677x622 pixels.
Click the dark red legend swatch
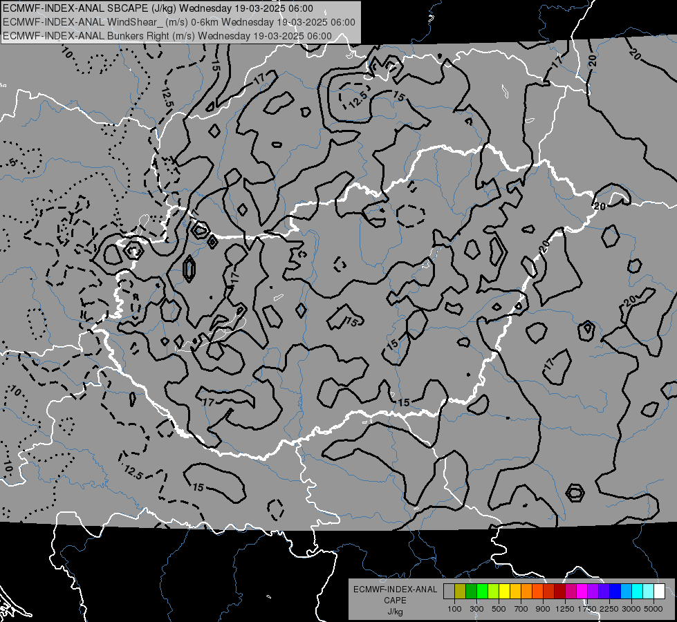tap(559, 592)
